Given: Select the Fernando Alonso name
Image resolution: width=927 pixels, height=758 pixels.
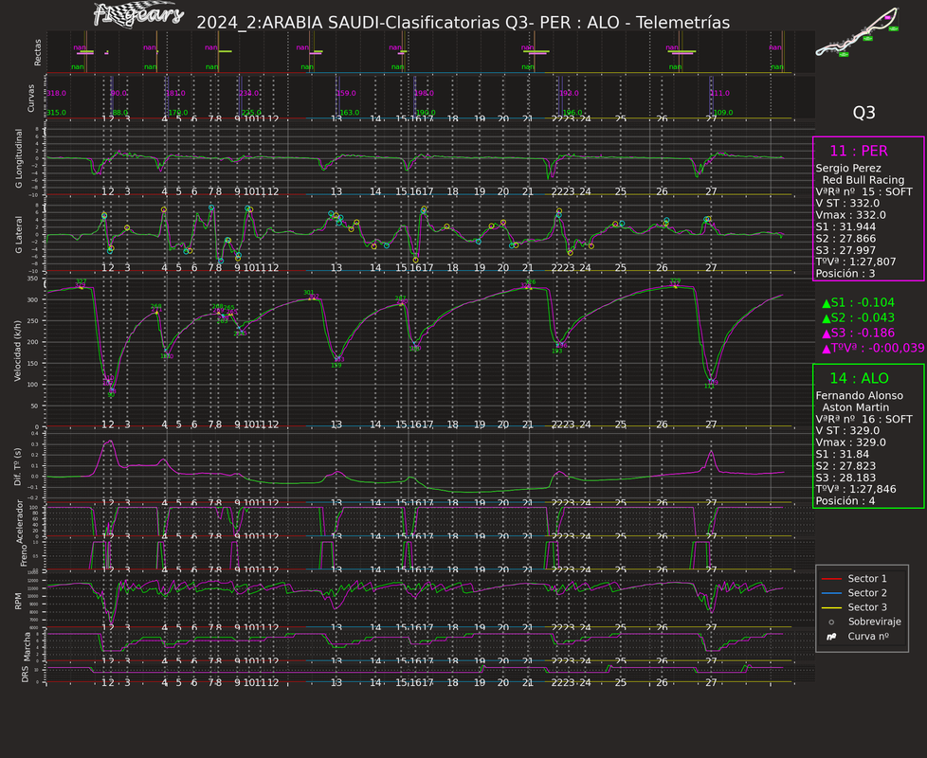Looking at the screenshot, I should coord(859,396).
